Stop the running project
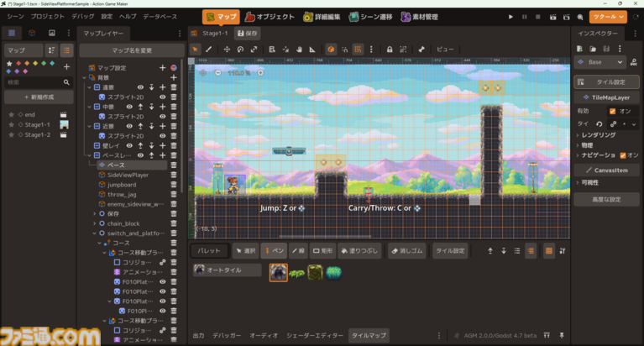 coord(537,17)
